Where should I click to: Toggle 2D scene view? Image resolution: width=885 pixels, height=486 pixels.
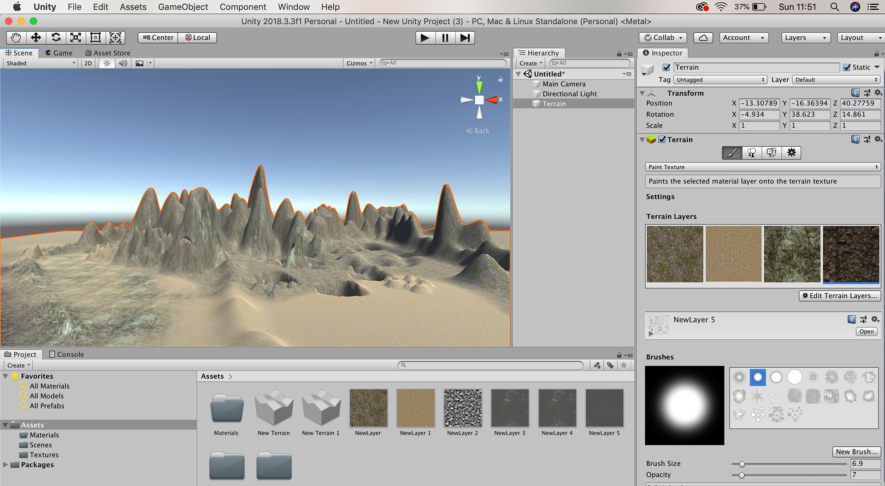click(x=88, y=64)
